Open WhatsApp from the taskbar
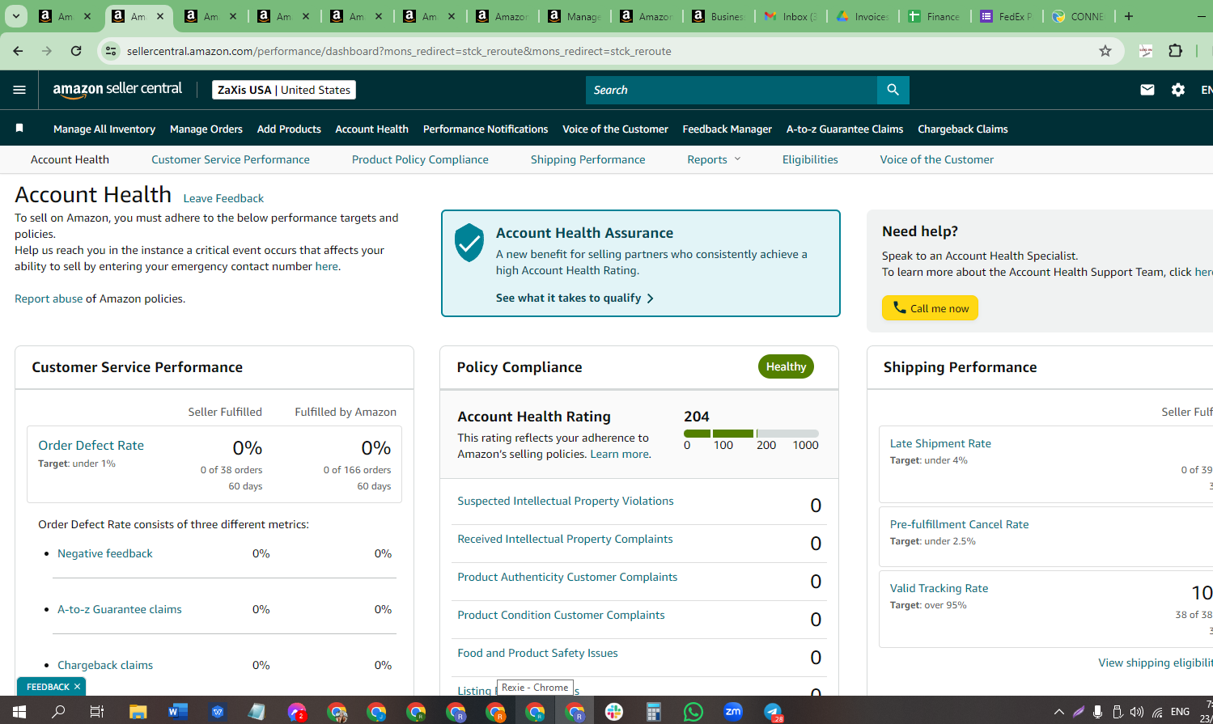This screenshot has height=724, width=1213. click(693, 712)
